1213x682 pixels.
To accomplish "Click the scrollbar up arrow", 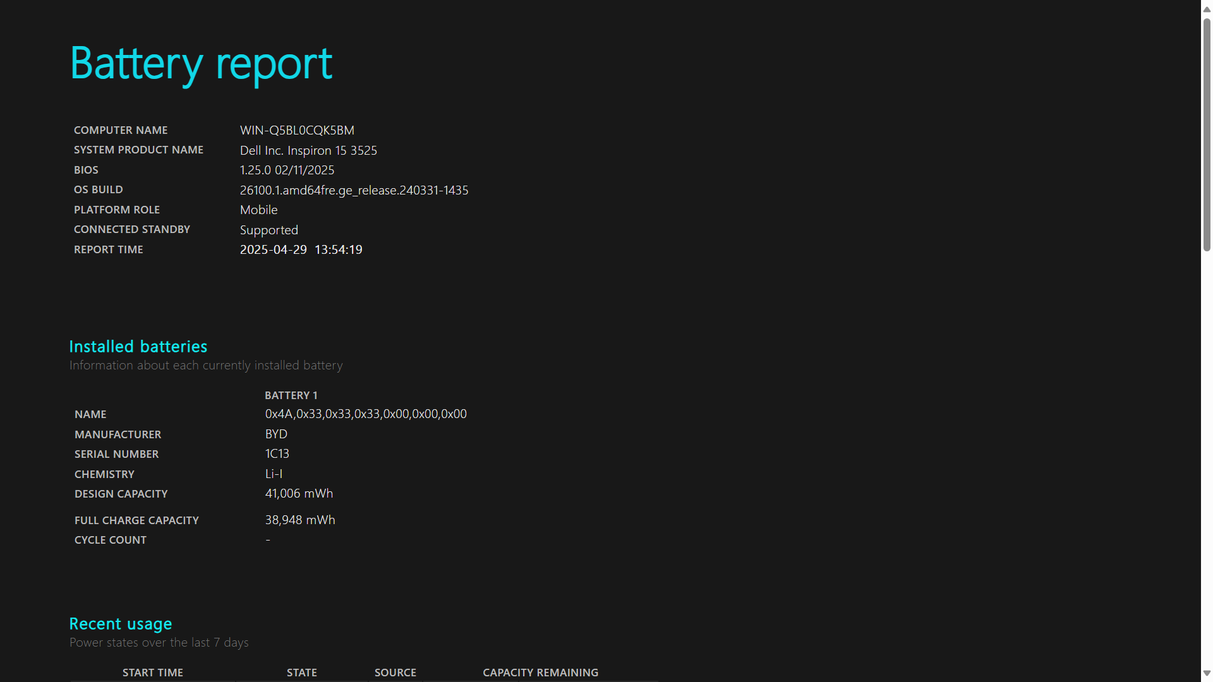I will [1207, 9].
